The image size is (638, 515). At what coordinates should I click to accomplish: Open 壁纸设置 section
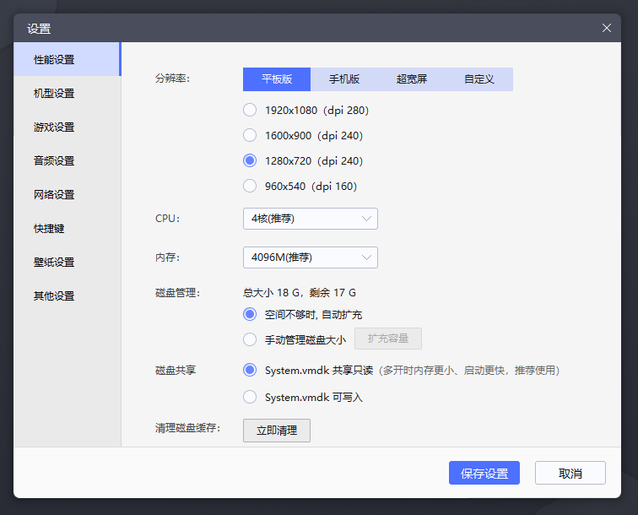click(68, 263)
